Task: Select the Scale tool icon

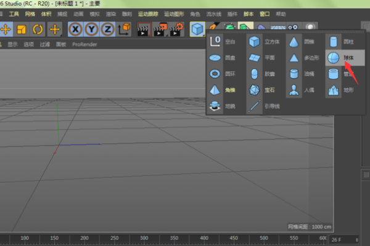Action: click(22, 29)
